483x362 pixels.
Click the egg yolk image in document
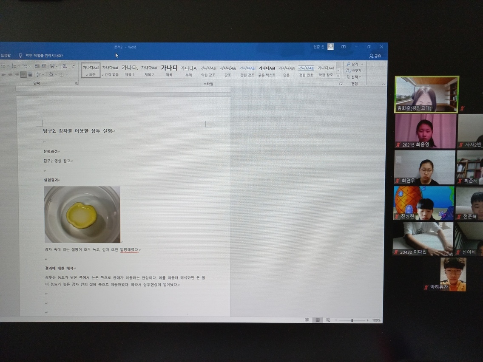coord(82,215)
